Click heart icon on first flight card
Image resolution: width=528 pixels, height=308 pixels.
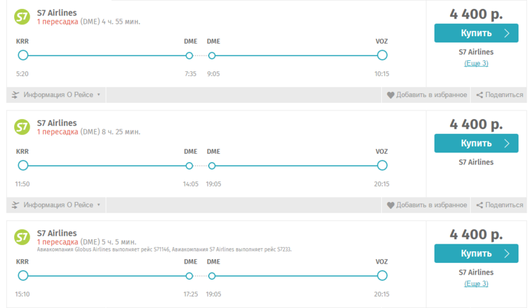tap(390, 95)
